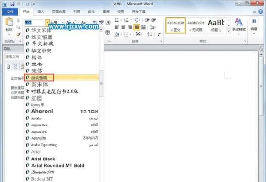Switch to the 页面布局 Page Layout tab
266x182 pixels.
(59, 12)
